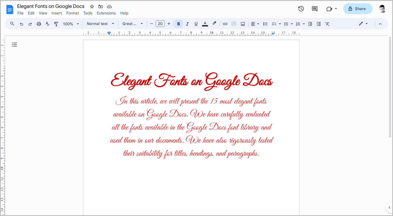This screenshot has width=393, height=216.
Task: Toggle underline formatting
Action: point(196,24)
